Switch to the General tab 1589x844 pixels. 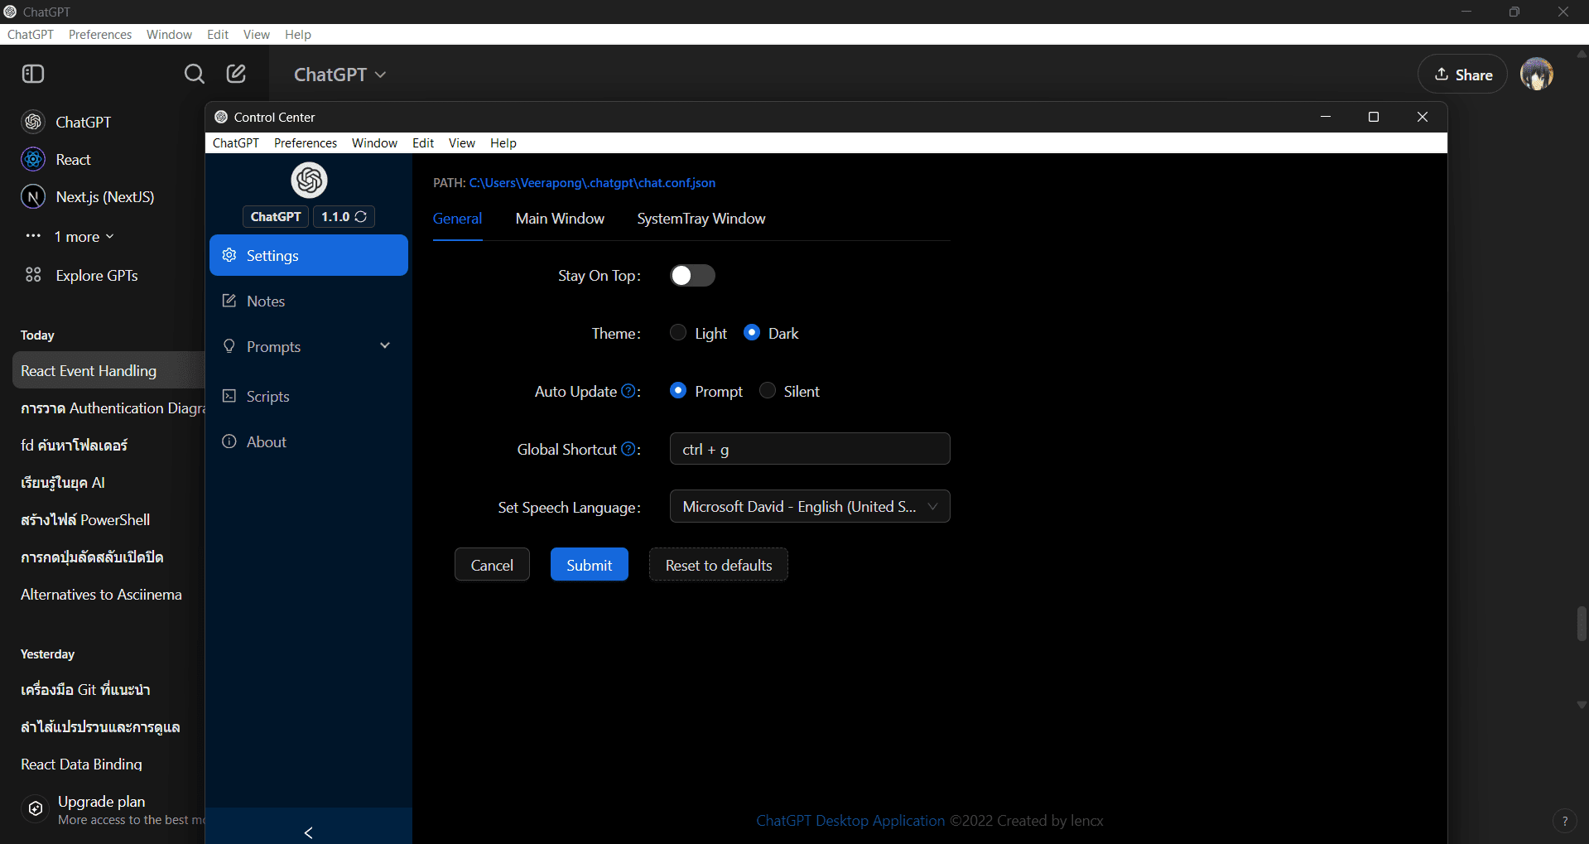[x=457, y=218]
